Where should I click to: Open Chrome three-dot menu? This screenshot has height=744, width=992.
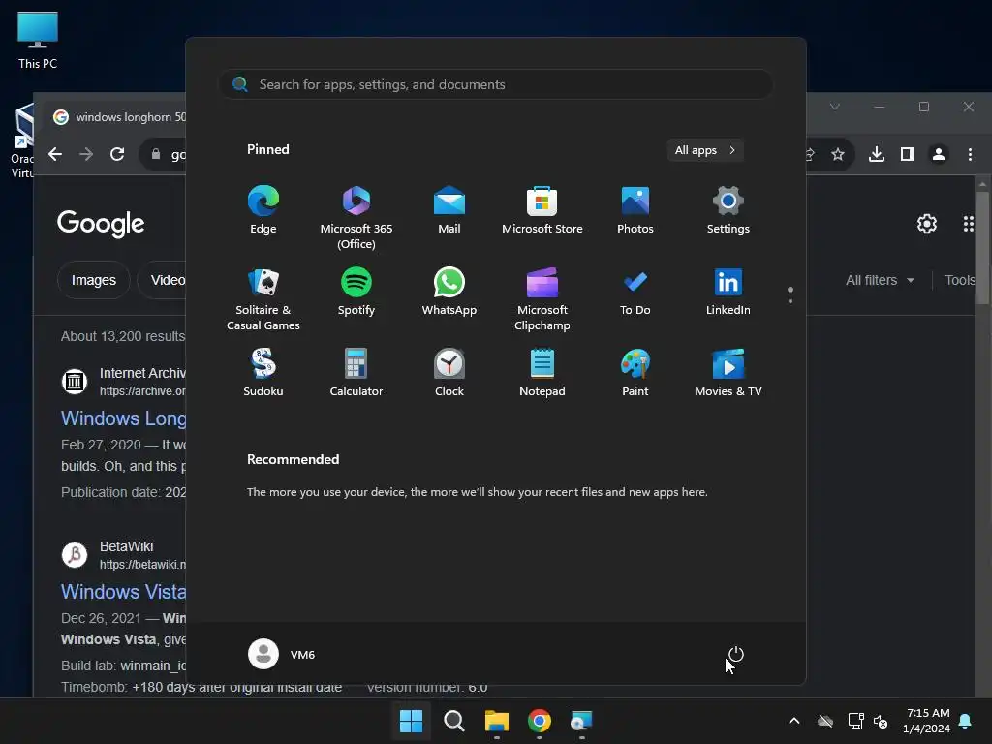tap(970, 154)
